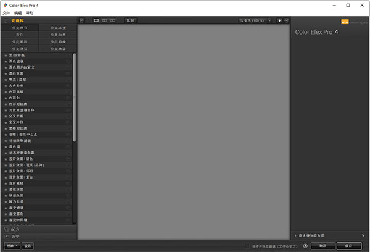The width and height of the screenshot is (370, 252).
Task: Open the 编辑 menu
Action: tap(18, 13)
